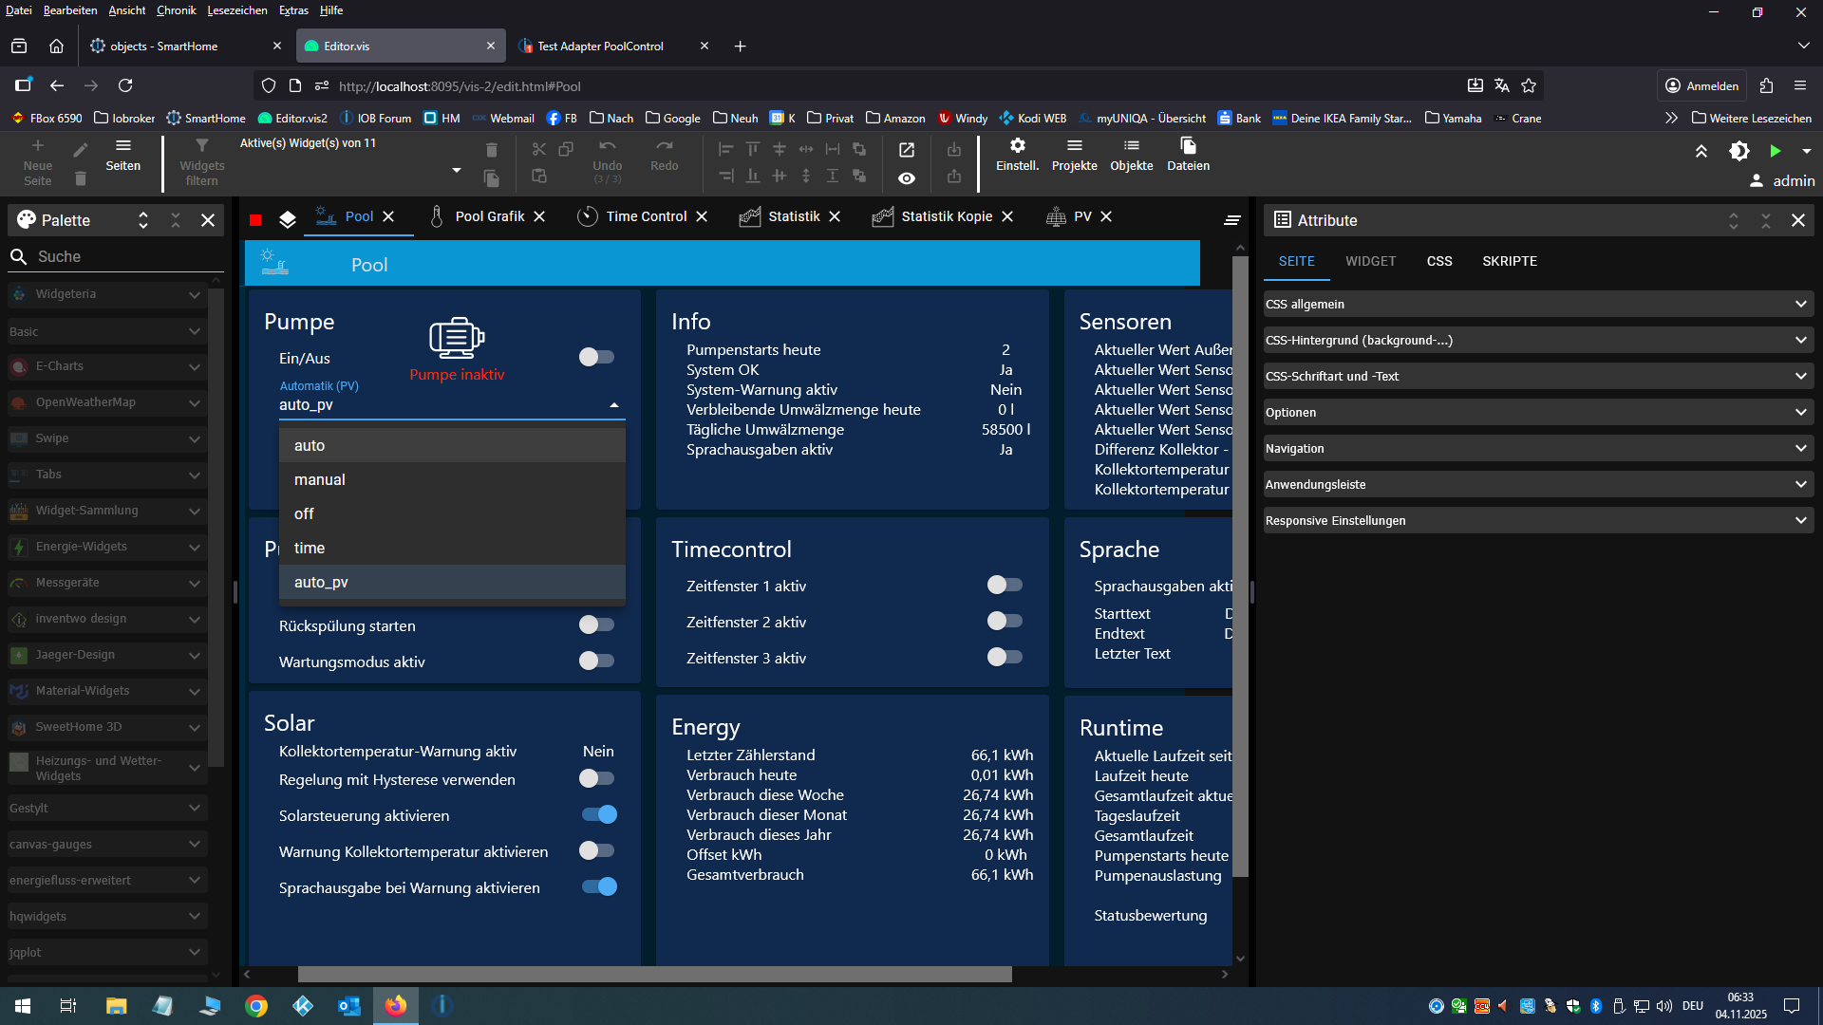Screen dimensions: 1823x1025
Task: Click the Projekte panel icon
Action: [x=1074, y=155]
